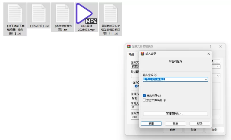Select the 【永久地址发布页】.txt file icon
The height and width of the screenshot is (140, 231).
(x=63, y=14)
